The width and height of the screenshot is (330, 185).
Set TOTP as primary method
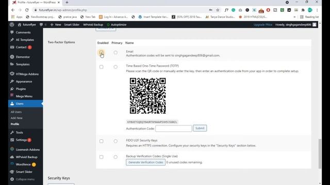[115, 67]
